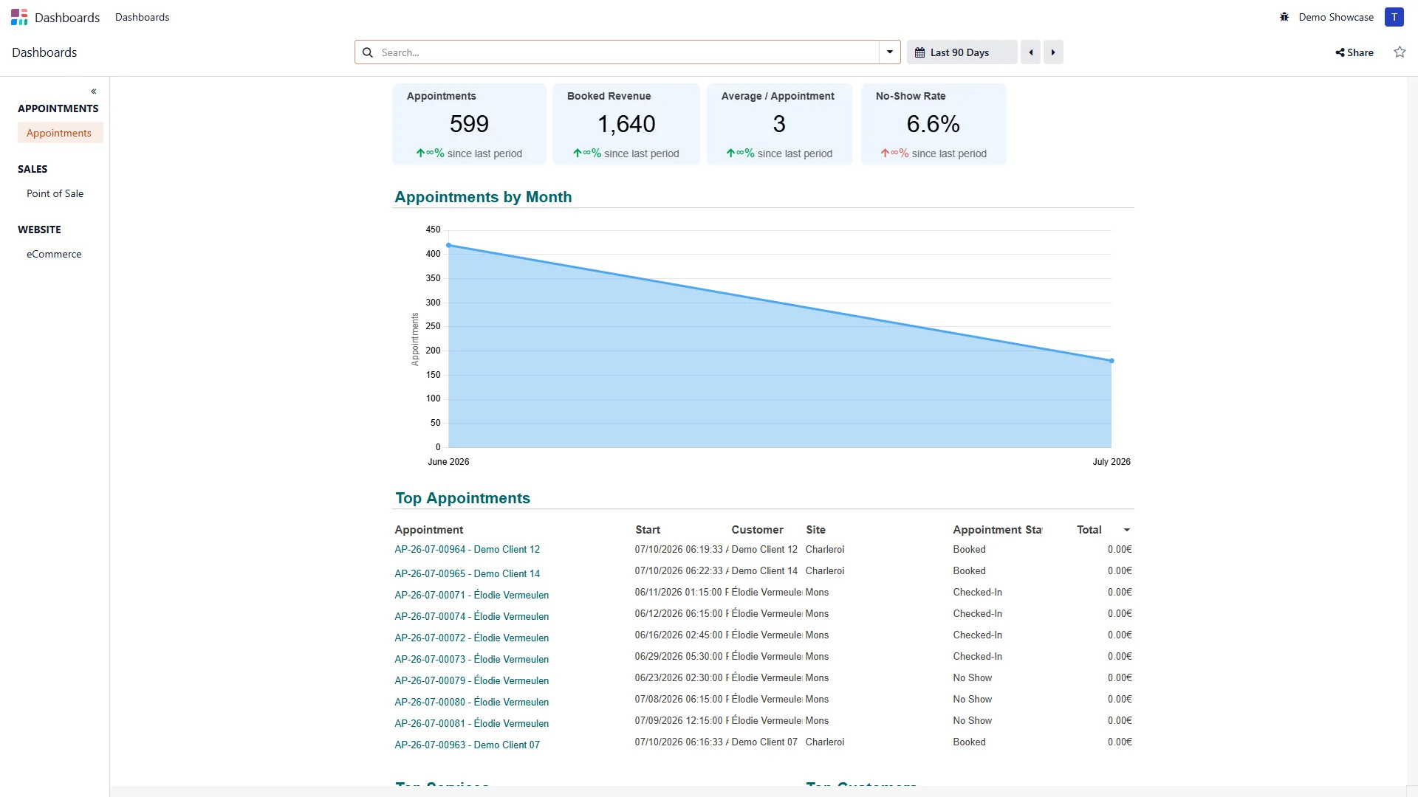Viewport: 1418px width, 797px height.
Task: Open AP-26-07-00073 - Élodie Vermeulen link
Action: [471, 659]
